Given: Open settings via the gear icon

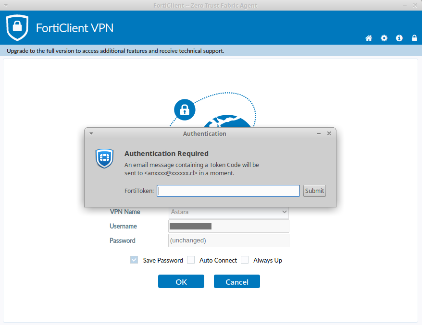Looking at the screenshot, I should (x=384, y=38).
